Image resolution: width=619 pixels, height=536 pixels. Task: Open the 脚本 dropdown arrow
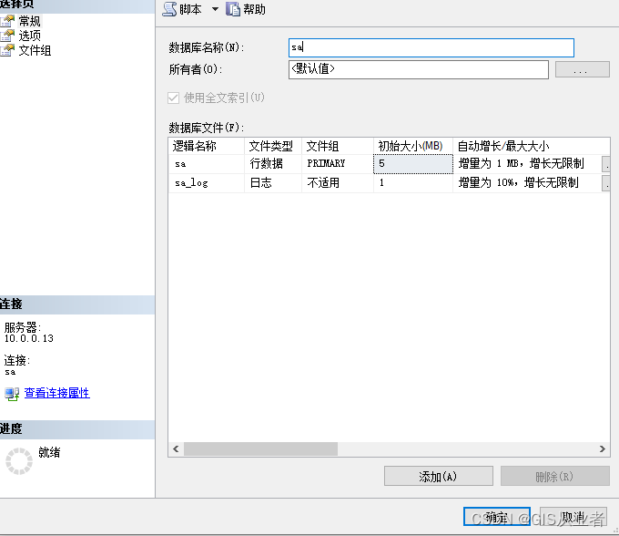coord(215,9)
